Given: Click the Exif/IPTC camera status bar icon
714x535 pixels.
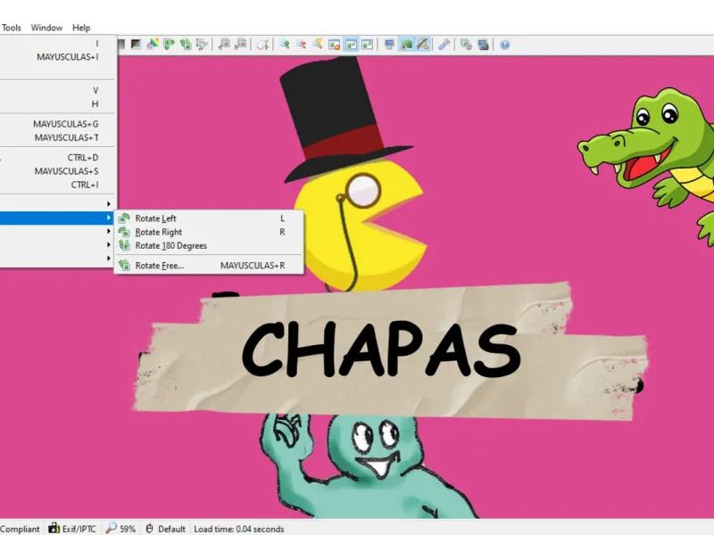Looking at the screenshot, I should coord(54,528).
